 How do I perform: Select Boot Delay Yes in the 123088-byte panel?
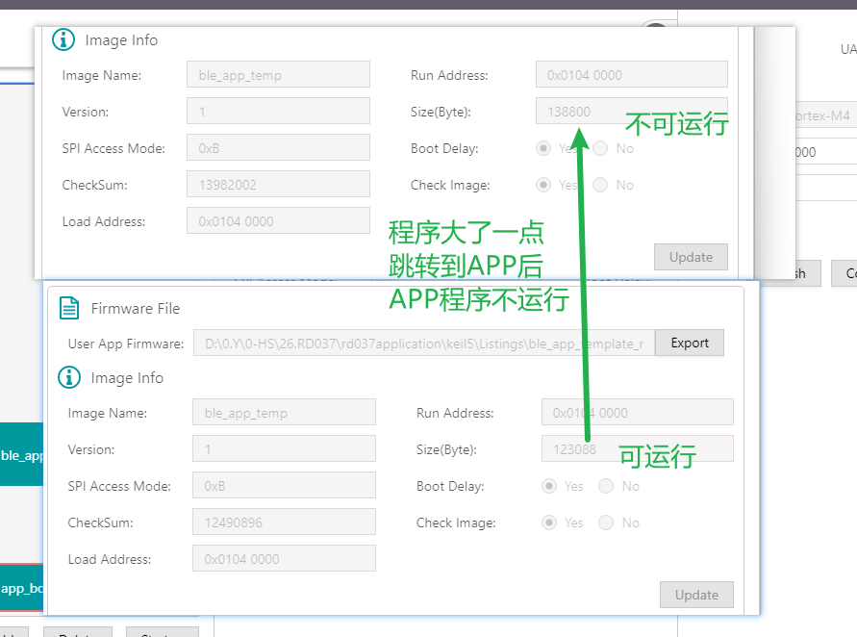click(549, 486)
